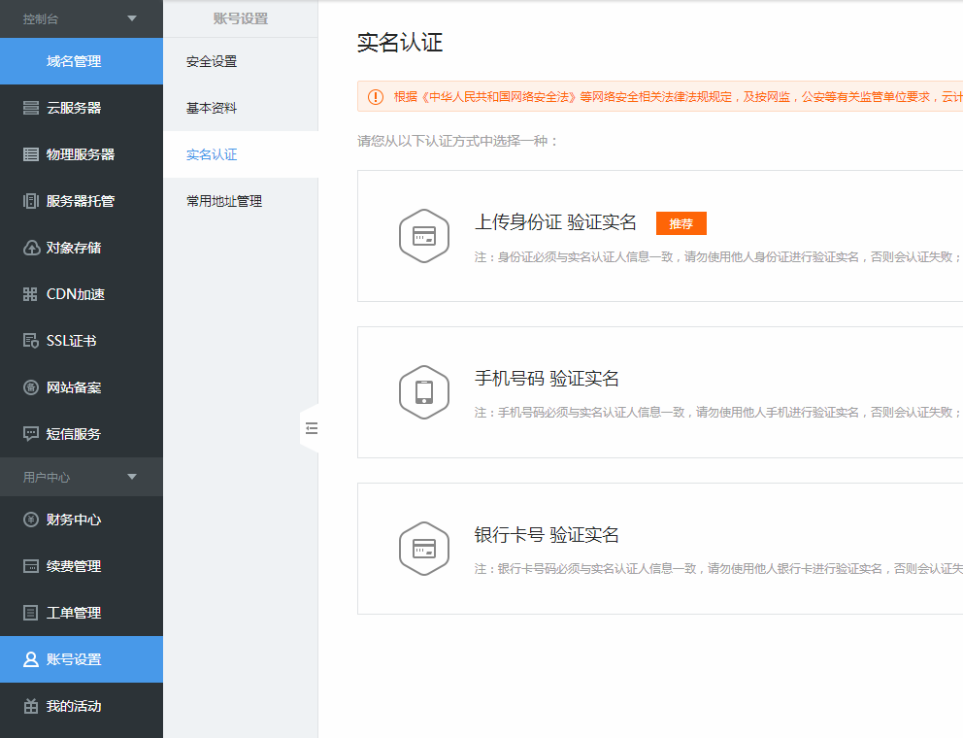Click the 续费管理 card icon

31,566
